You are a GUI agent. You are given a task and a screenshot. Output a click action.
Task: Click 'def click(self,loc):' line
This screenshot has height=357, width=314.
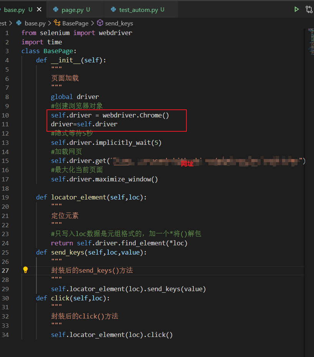point(73,298)
